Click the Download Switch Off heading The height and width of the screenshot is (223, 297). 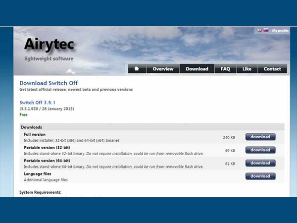[x=49, y=83]
